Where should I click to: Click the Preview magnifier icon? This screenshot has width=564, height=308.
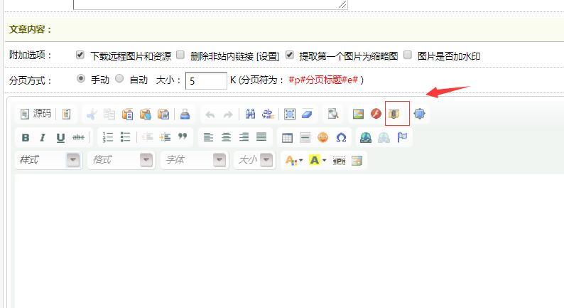point(333,115)
